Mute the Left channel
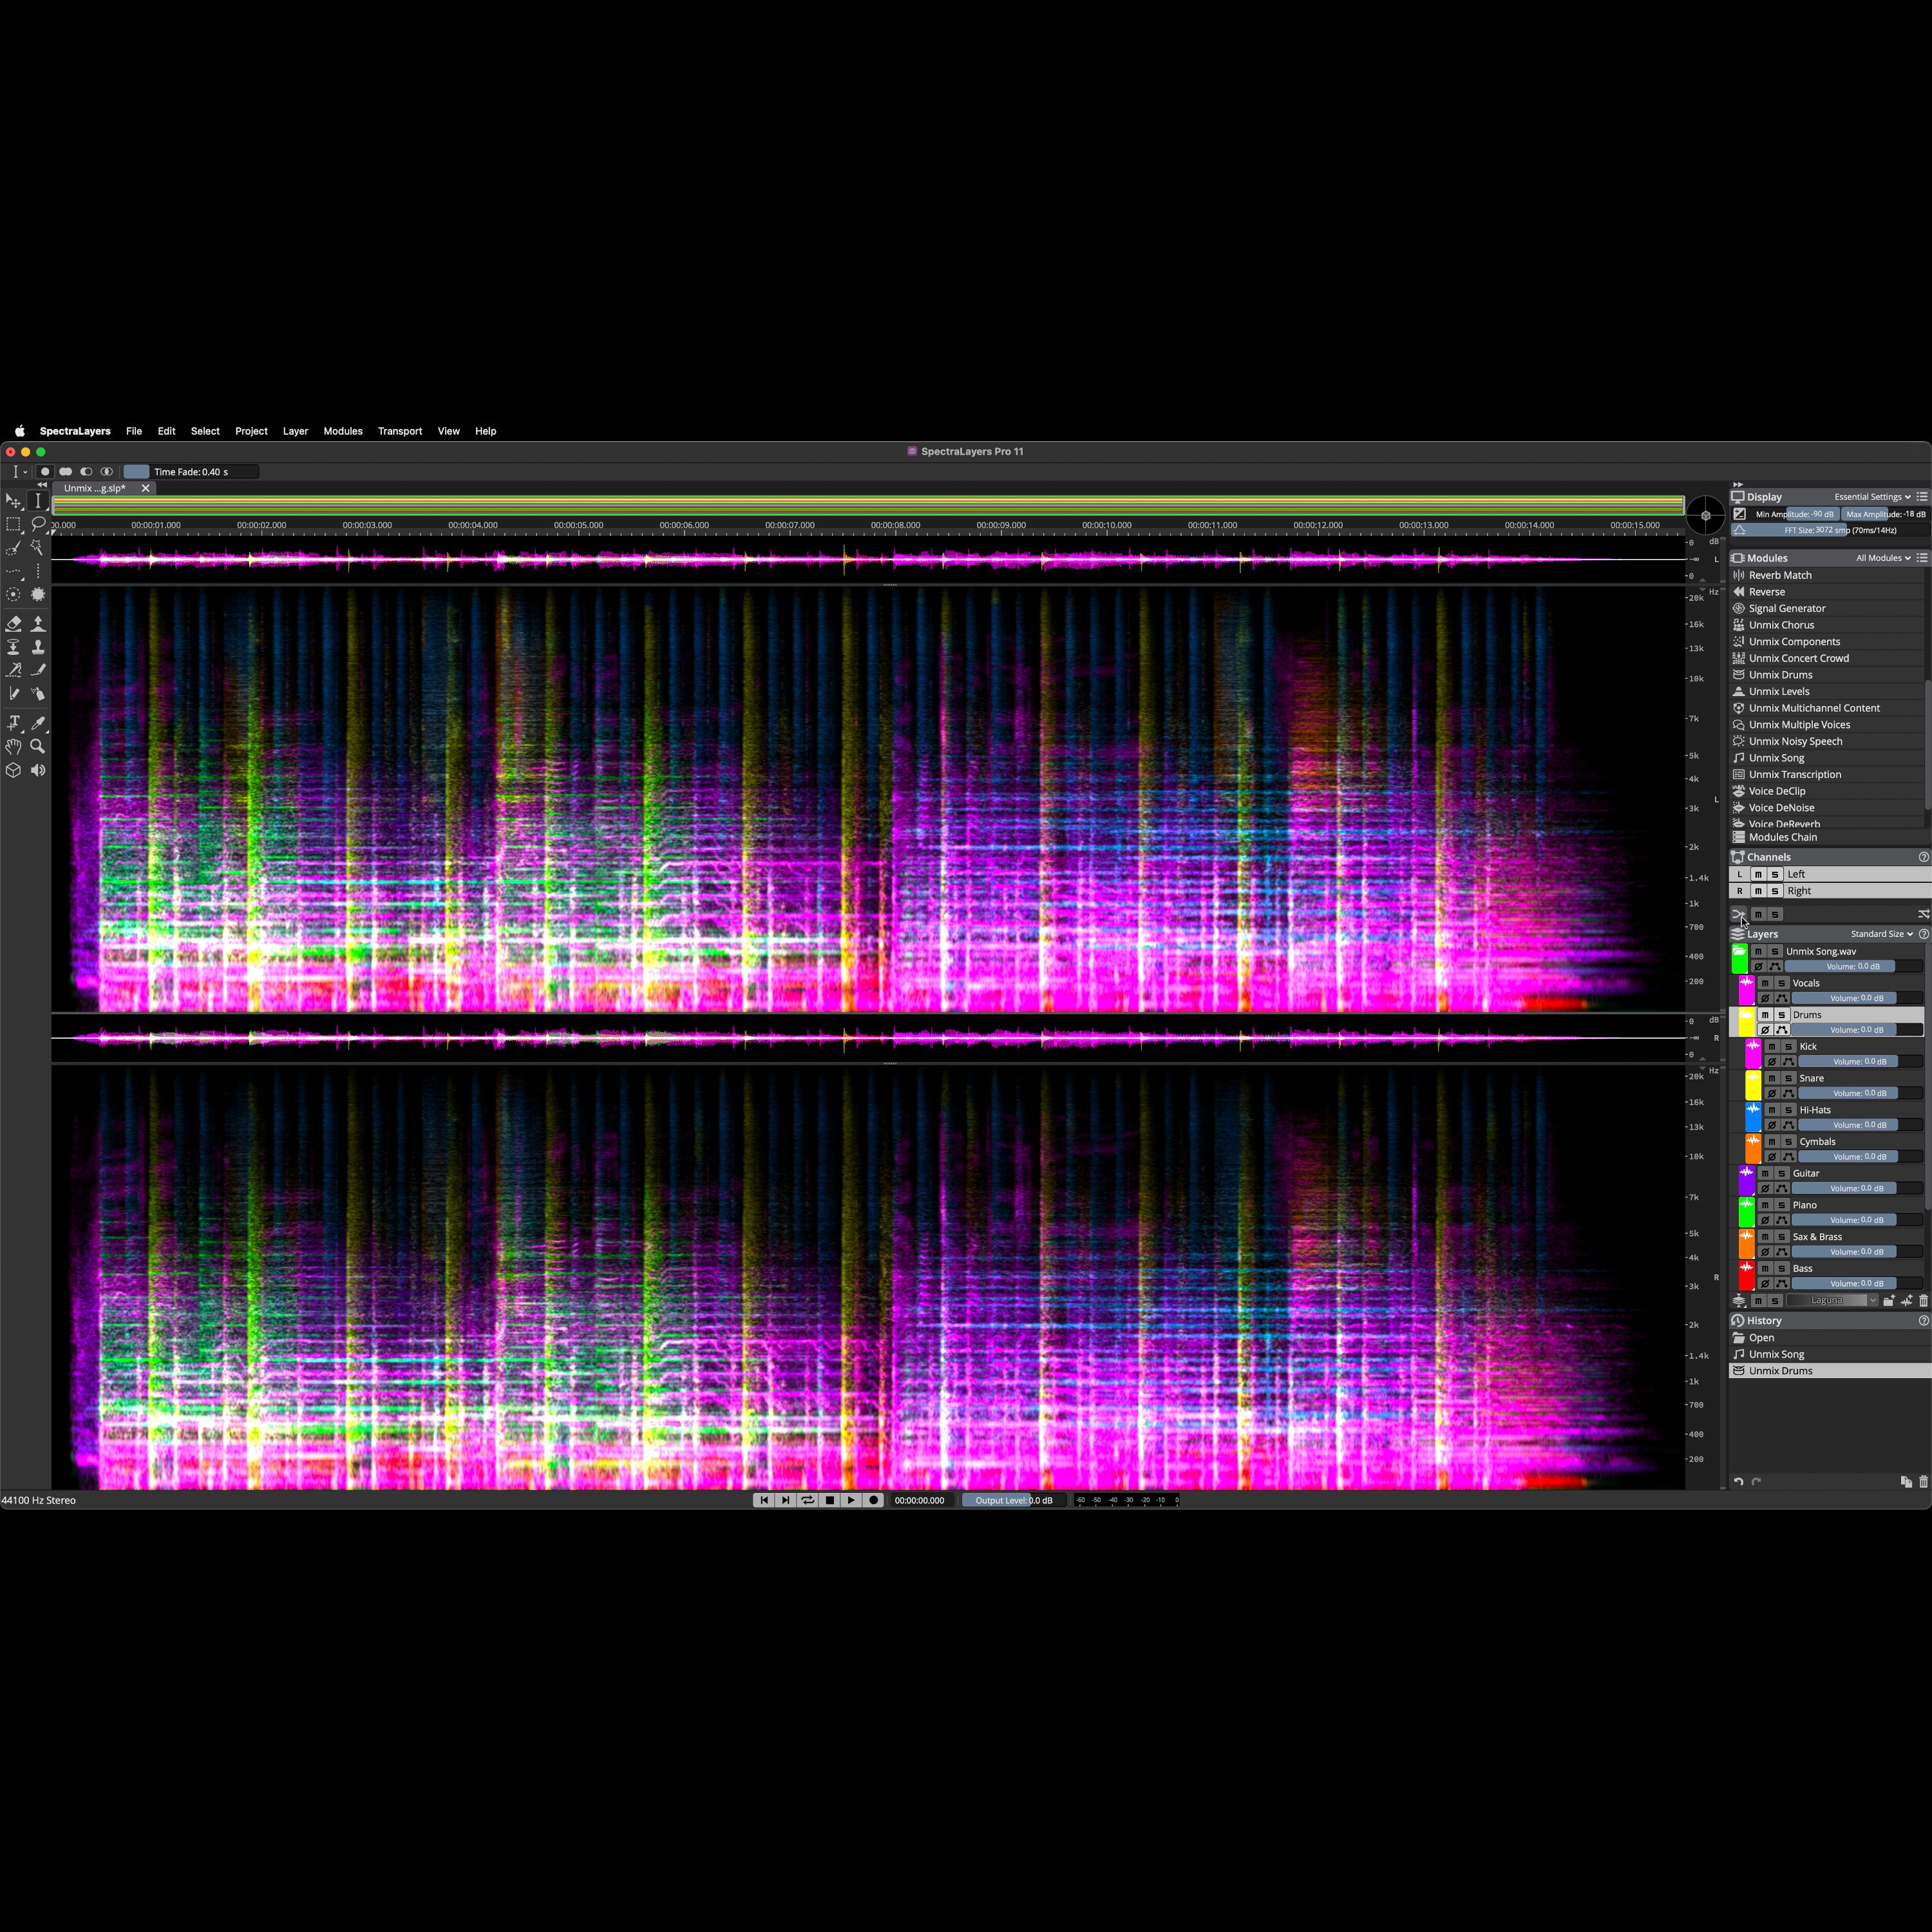1932x1932 pixels. pyautogui.click(x=1758, y=875)
